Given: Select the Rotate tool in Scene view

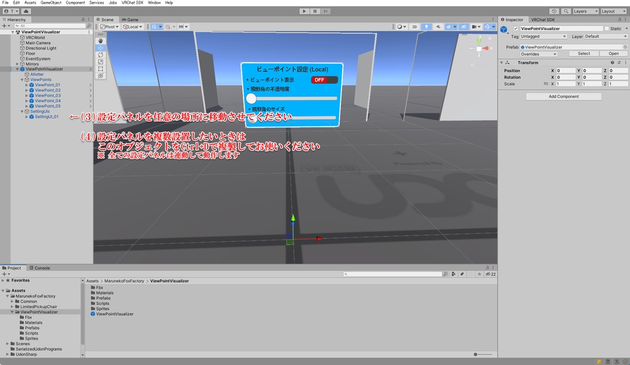Looking at the screenshot, I should coord(100,55).
